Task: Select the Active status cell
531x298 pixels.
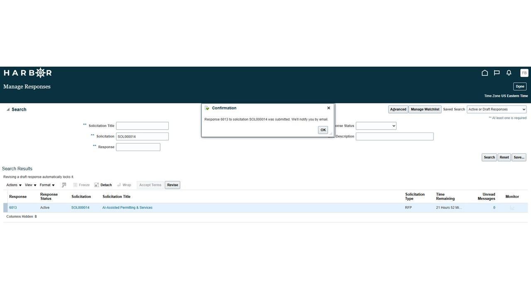Action: tap(45, 208)
